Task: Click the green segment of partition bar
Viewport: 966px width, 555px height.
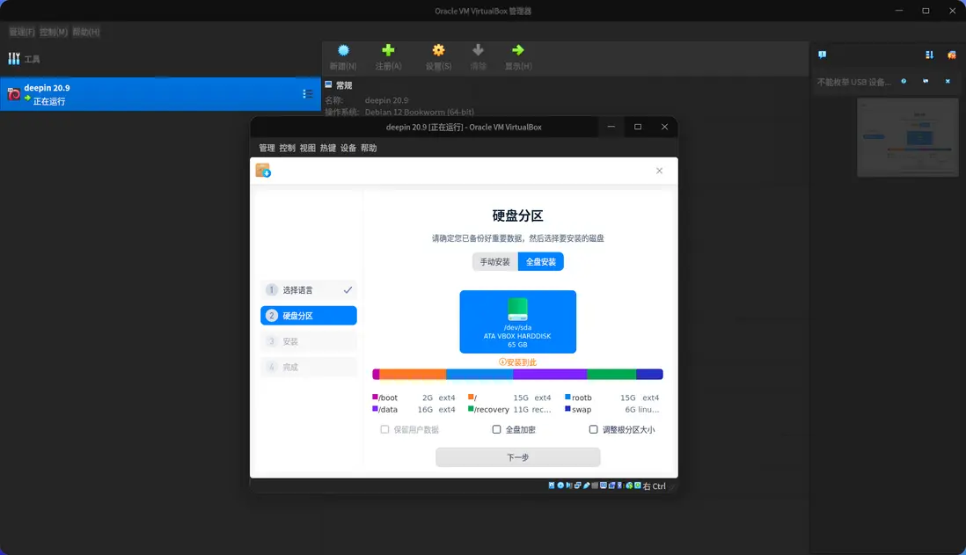Action: (x=611, y=374)
